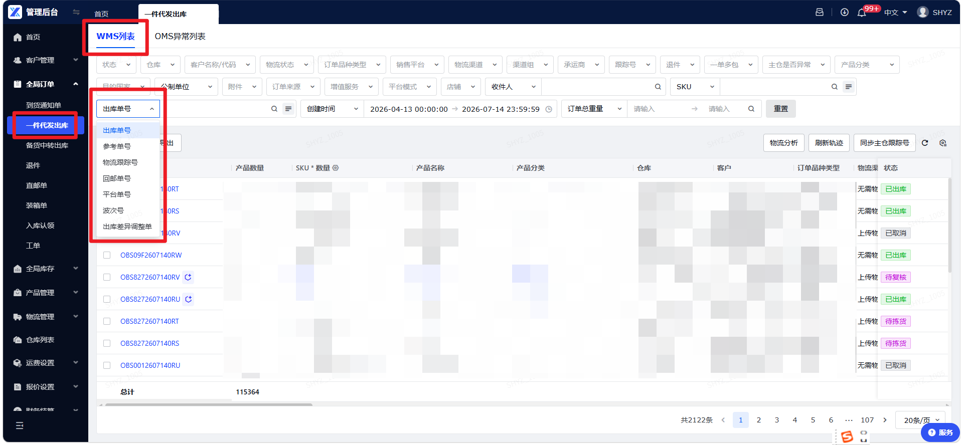
Task: Open the 承运商 filter dropdown
Action: pyautogui.click(x=581, y=65)
